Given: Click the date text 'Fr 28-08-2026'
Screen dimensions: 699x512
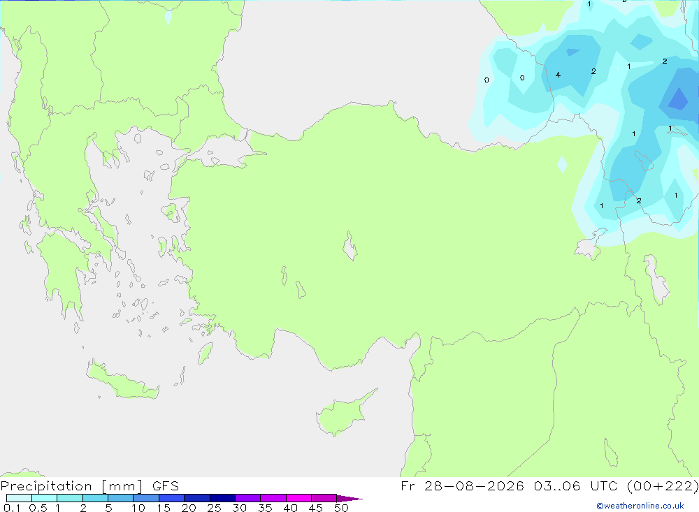Looking at the screenshot, I should click(x=462, y=485).
